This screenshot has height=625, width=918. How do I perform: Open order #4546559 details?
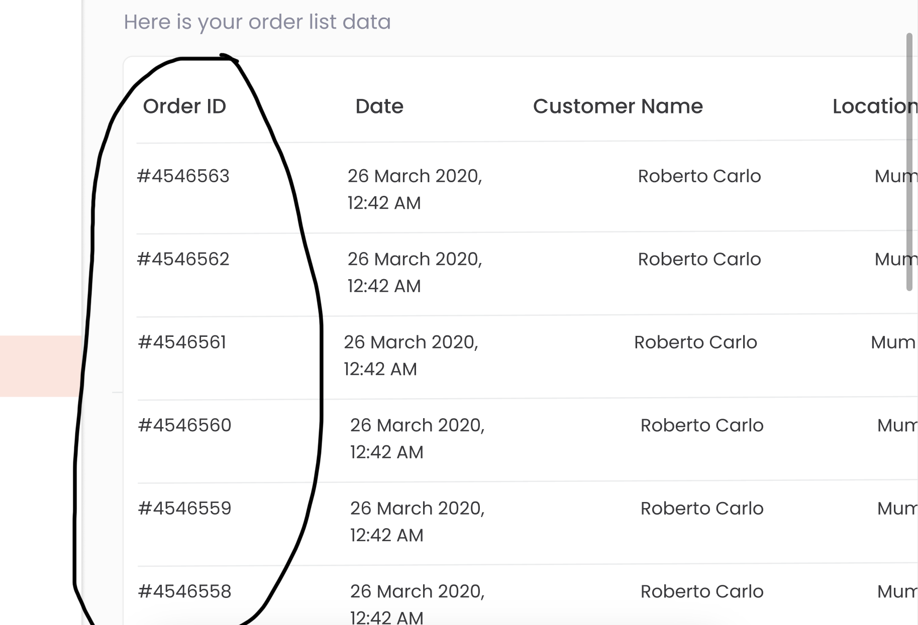184,509
